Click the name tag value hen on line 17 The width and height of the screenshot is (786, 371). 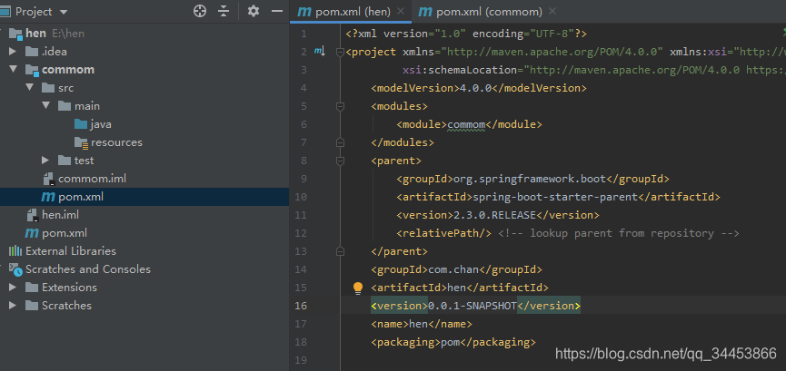(x=419, y=324)
